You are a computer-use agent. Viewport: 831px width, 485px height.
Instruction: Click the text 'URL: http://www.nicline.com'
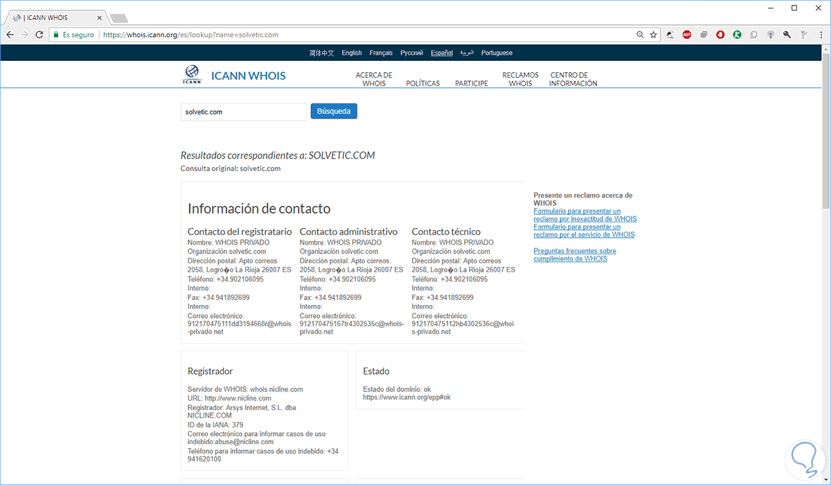[x=229, y=398]
